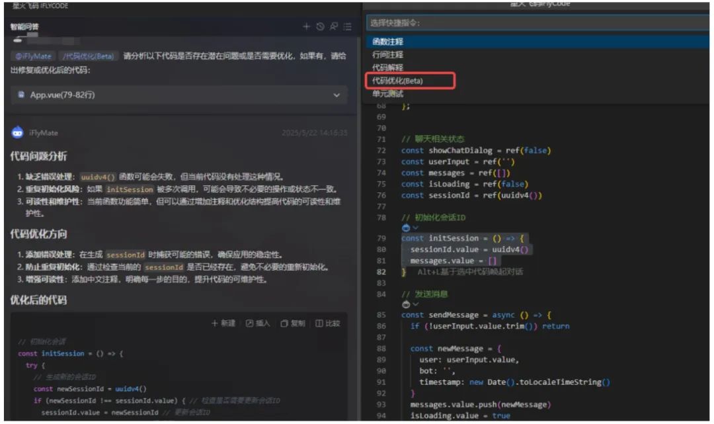714x424 pixels.
Task: Click sessionId.value = newSessionId in chat code
Action: tap(100, 413)
